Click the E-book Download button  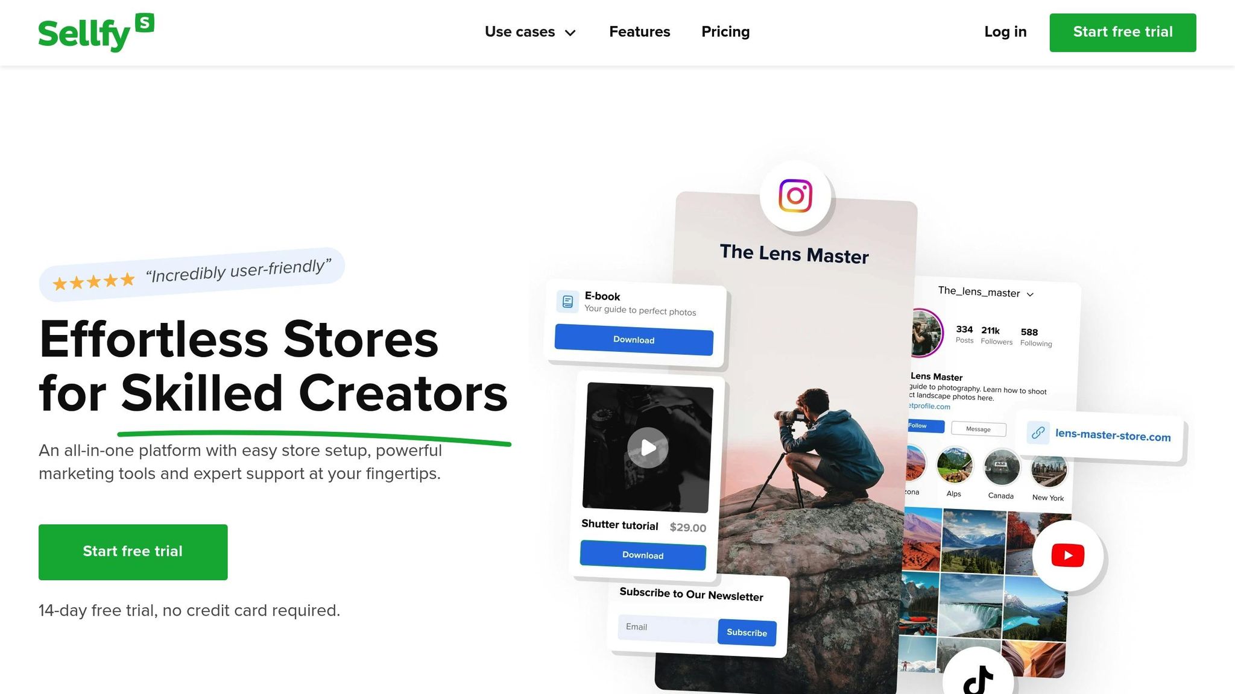(x=634, y=340)
